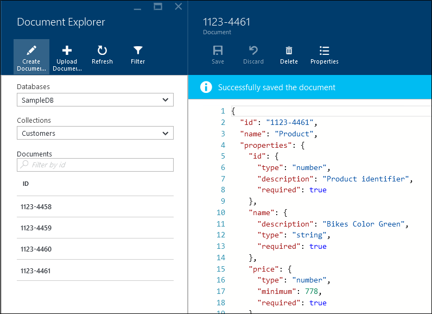Image resolution: width=432 pixels, height=314 pixels.
Task: Click the "Product identifier" description value
Action: click(365, 179)
